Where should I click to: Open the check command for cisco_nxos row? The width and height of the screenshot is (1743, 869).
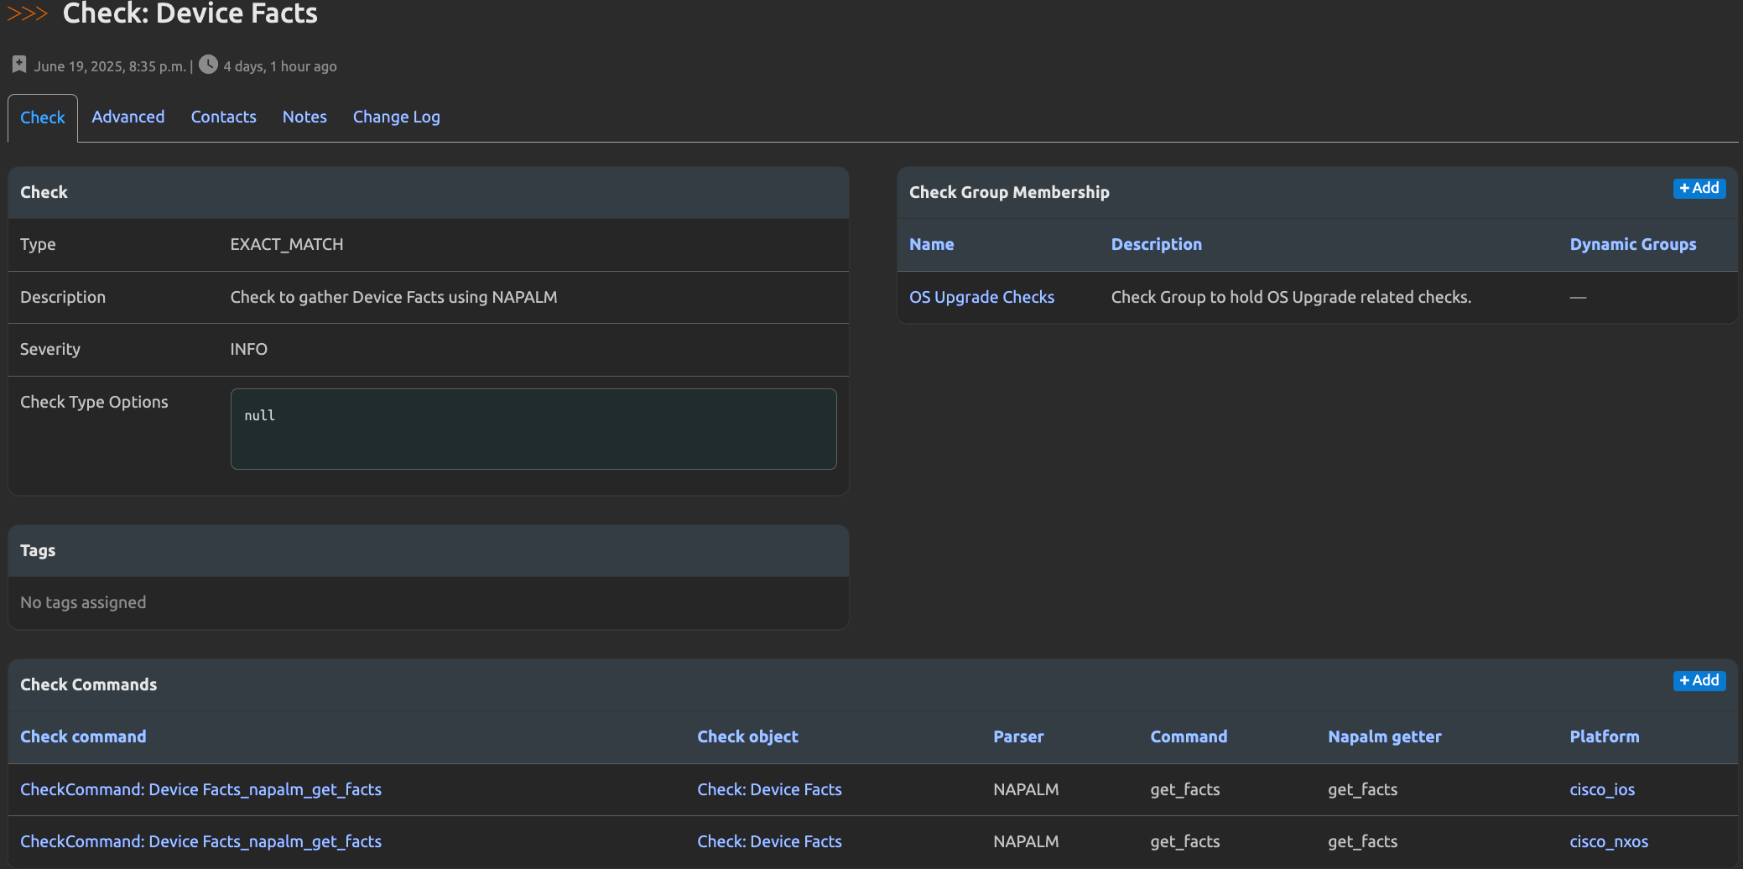(x=200, y=842)
